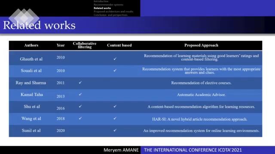Click year 2010 in the Ghauth row

(61, 57)
